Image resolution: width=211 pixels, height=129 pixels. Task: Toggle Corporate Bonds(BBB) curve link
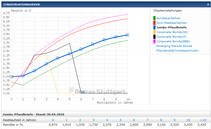coord(173,41)
